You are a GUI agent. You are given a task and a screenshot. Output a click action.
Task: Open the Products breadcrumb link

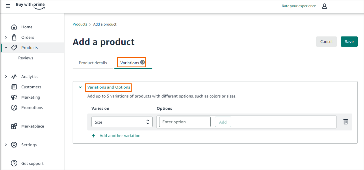80,24
